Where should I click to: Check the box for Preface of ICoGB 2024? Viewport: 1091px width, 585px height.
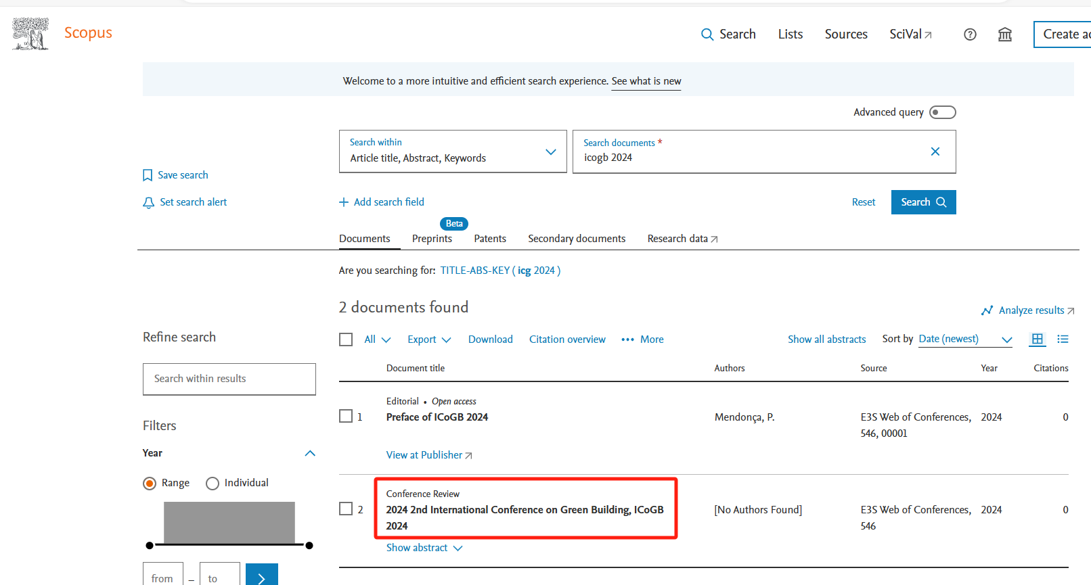pos(346,416)
